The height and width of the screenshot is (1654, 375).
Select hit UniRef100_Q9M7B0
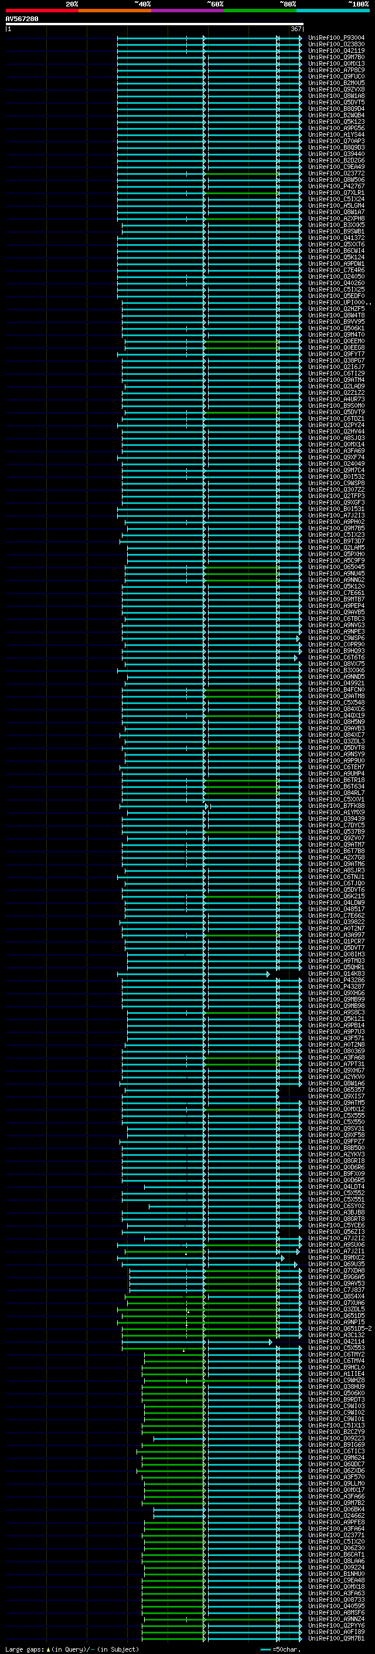(336, 57)
